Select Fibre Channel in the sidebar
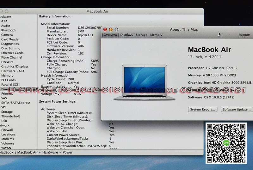 pos(11,57)
